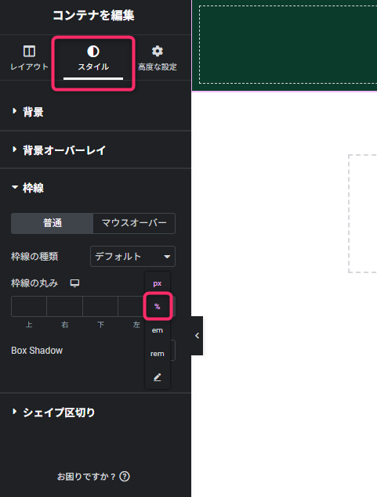Viewport: 377px width, 497px height.
Task: Click the 上 border radius input field
Action: [x=29, y=307]
